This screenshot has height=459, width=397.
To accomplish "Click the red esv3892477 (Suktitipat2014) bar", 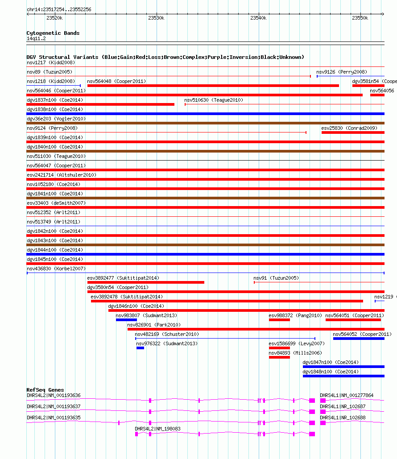I will tap(146, 282).
